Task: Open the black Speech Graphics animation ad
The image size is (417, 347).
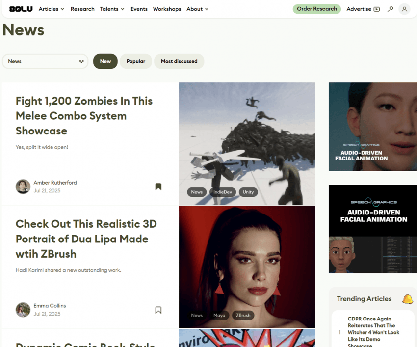Action: pos(372,229)
